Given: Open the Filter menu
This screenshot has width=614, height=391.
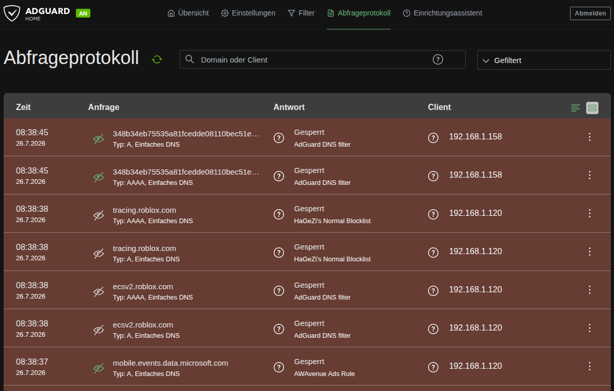Looking at the screenshot, I should coord(301,13).
